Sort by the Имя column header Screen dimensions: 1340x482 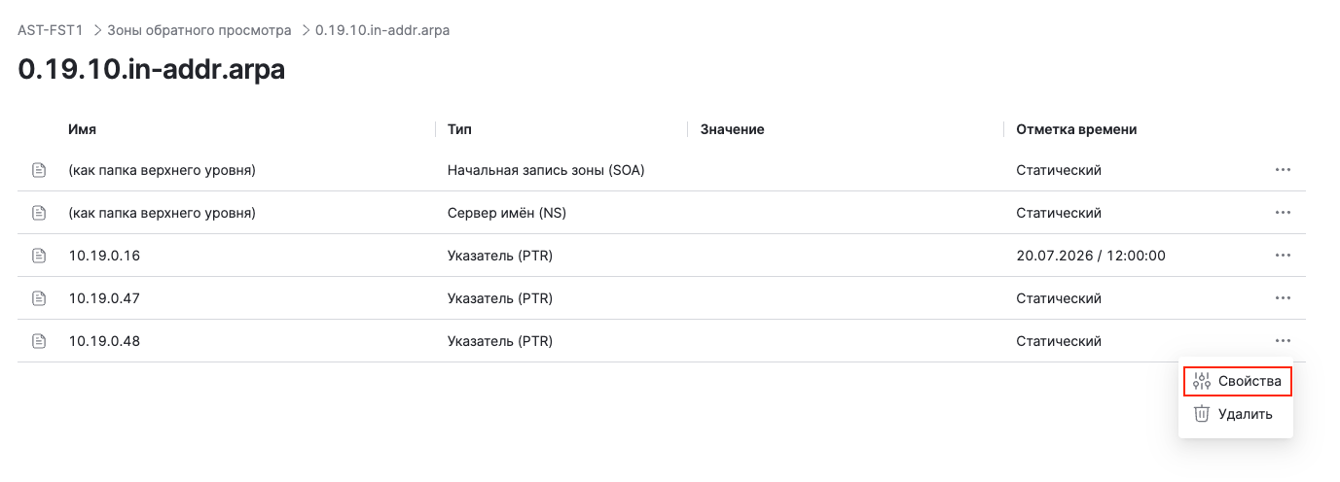pyautogui.click(x=83, y=129)
